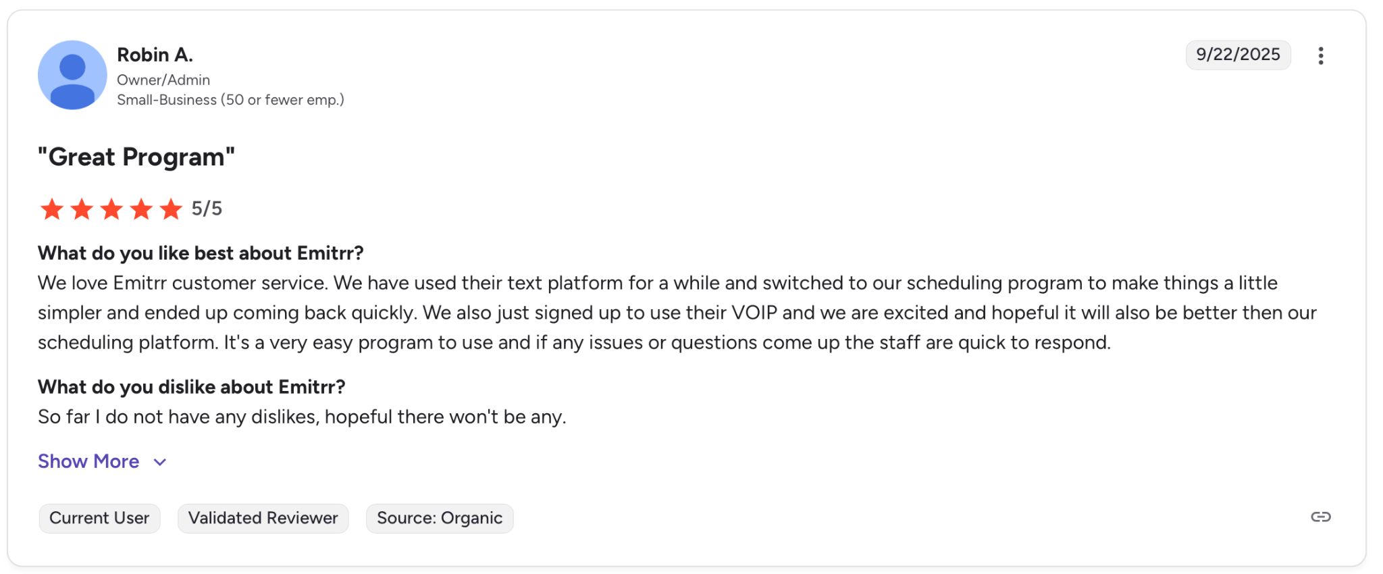
Task: Click the third rating star
Action: pos(111,209)
